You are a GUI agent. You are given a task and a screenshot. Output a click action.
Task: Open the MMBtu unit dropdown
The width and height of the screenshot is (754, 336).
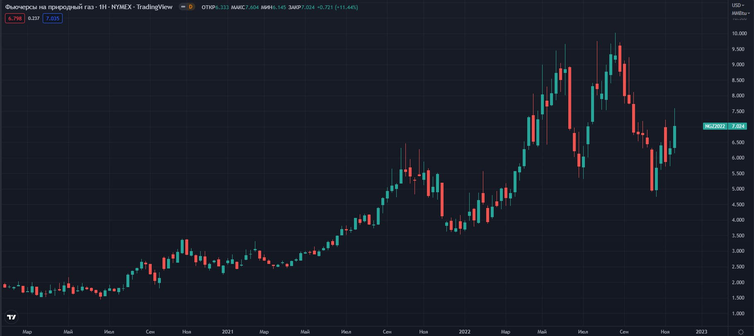[x=742, y=13]
